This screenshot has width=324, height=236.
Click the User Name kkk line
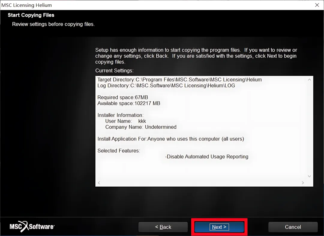click(126, 121)
